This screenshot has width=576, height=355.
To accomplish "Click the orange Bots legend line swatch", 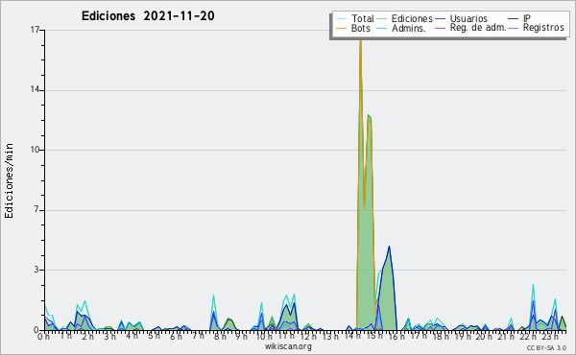I will [341, 28].
